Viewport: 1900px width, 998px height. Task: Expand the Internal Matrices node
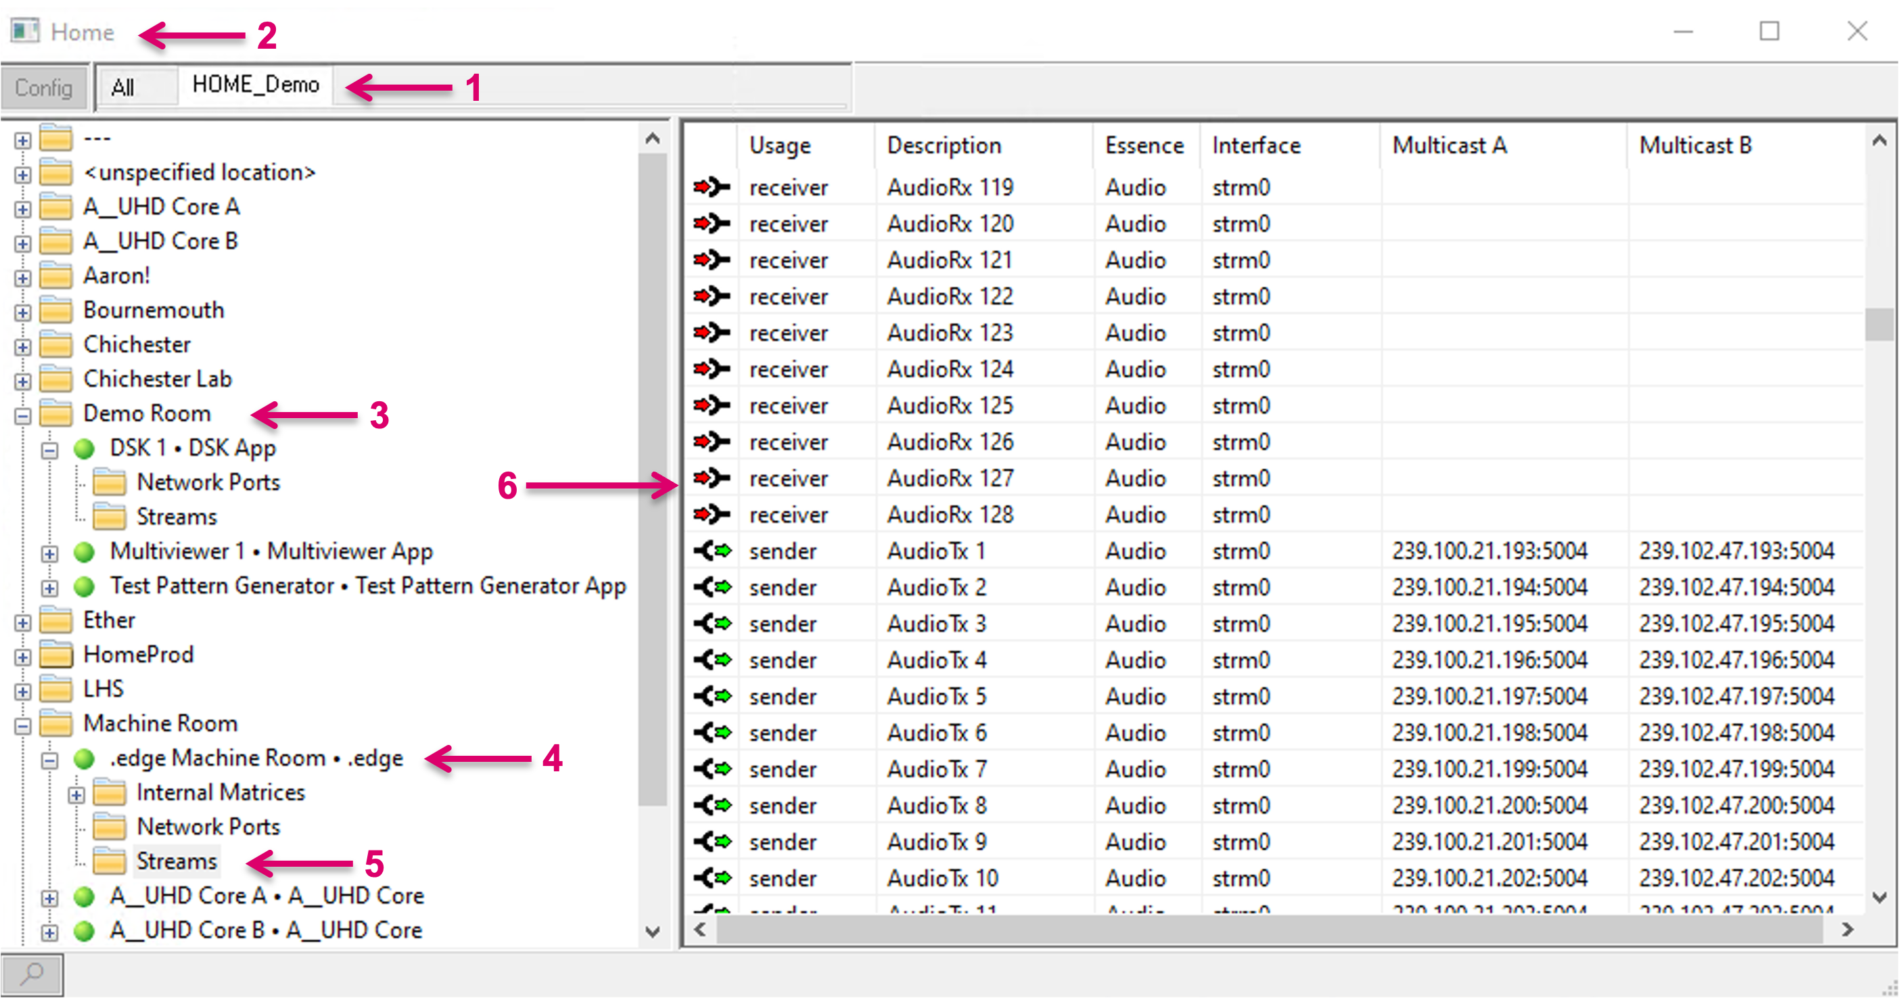pos(76,795)
